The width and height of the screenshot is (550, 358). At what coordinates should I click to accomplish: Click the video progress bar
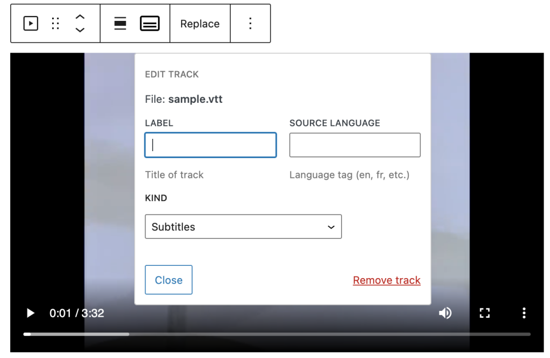(277, 334)
